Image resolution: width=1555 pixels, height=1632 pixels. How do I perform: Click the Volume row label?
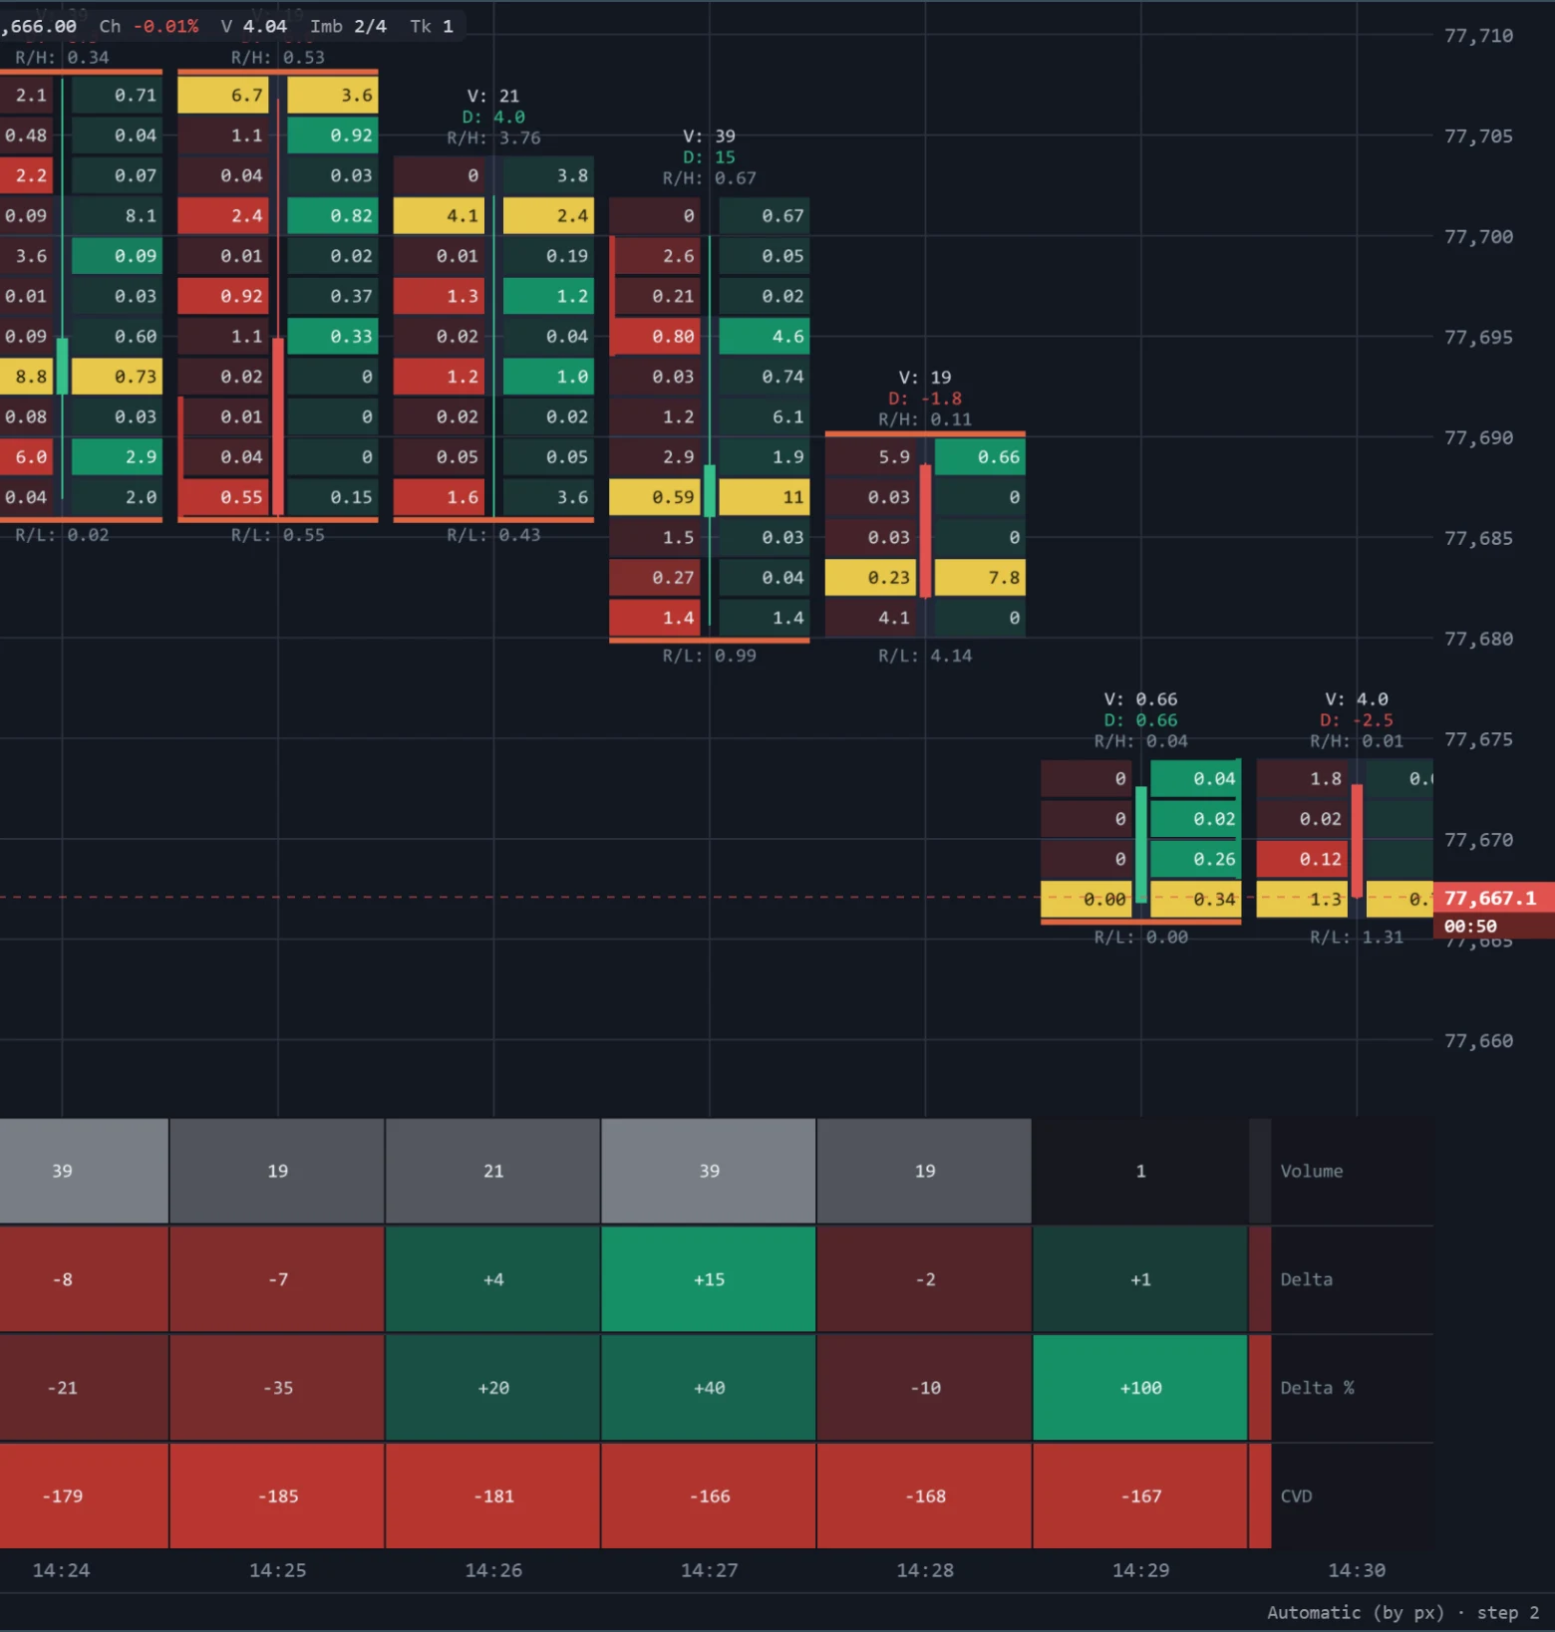click(1311, 1172)
